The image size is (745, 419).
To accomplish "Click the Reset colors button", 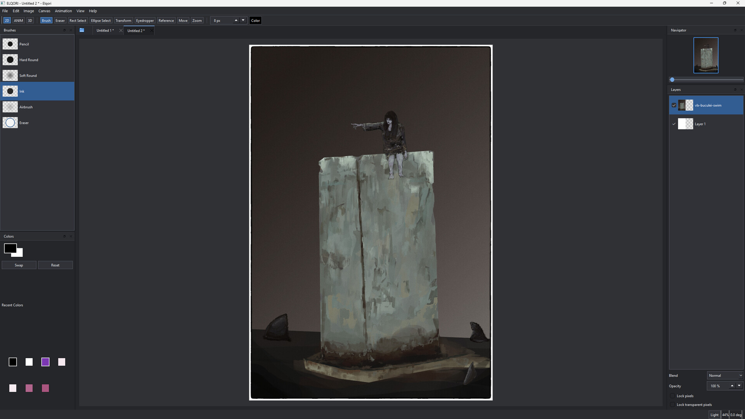I will coord(55,265).
